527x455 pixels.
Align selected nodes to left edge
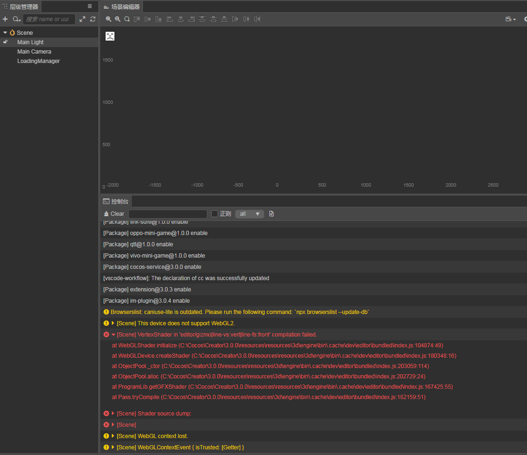click(x=170, y=19)
